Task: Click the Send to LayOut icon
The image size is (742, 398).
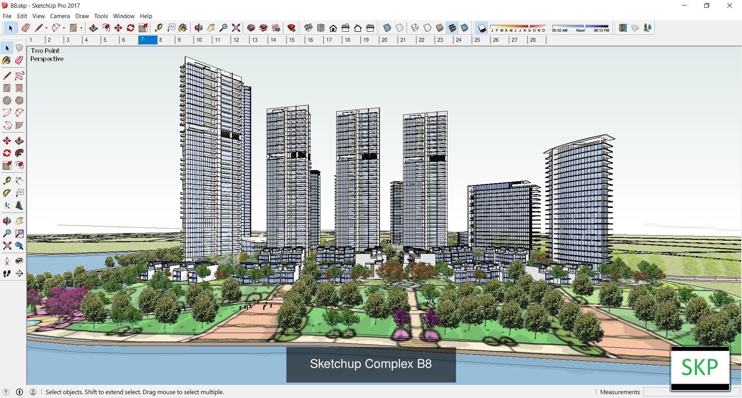Action: point(276,28)
